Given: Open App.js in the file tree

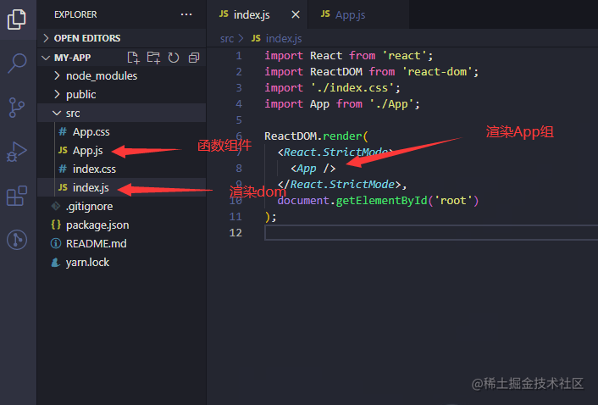Looking at the screenshot, I should pos(121,150).
